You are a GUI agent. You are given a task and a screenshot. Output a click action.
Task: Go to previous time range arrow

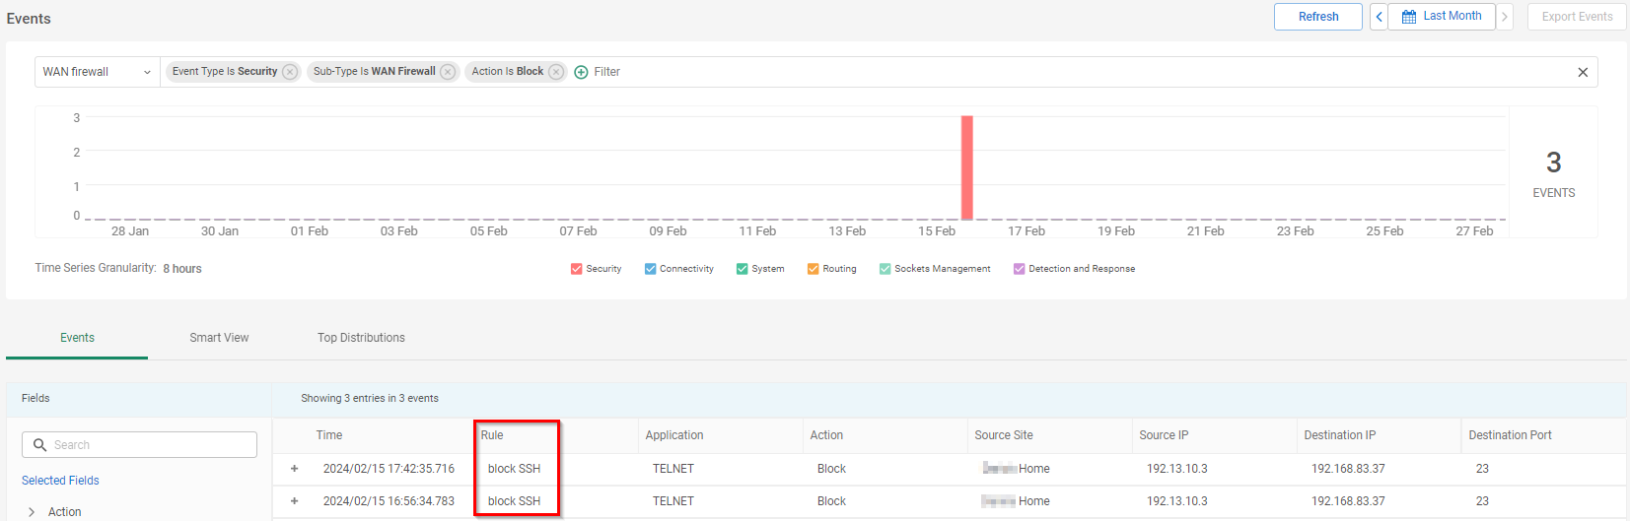point(1379,17)
